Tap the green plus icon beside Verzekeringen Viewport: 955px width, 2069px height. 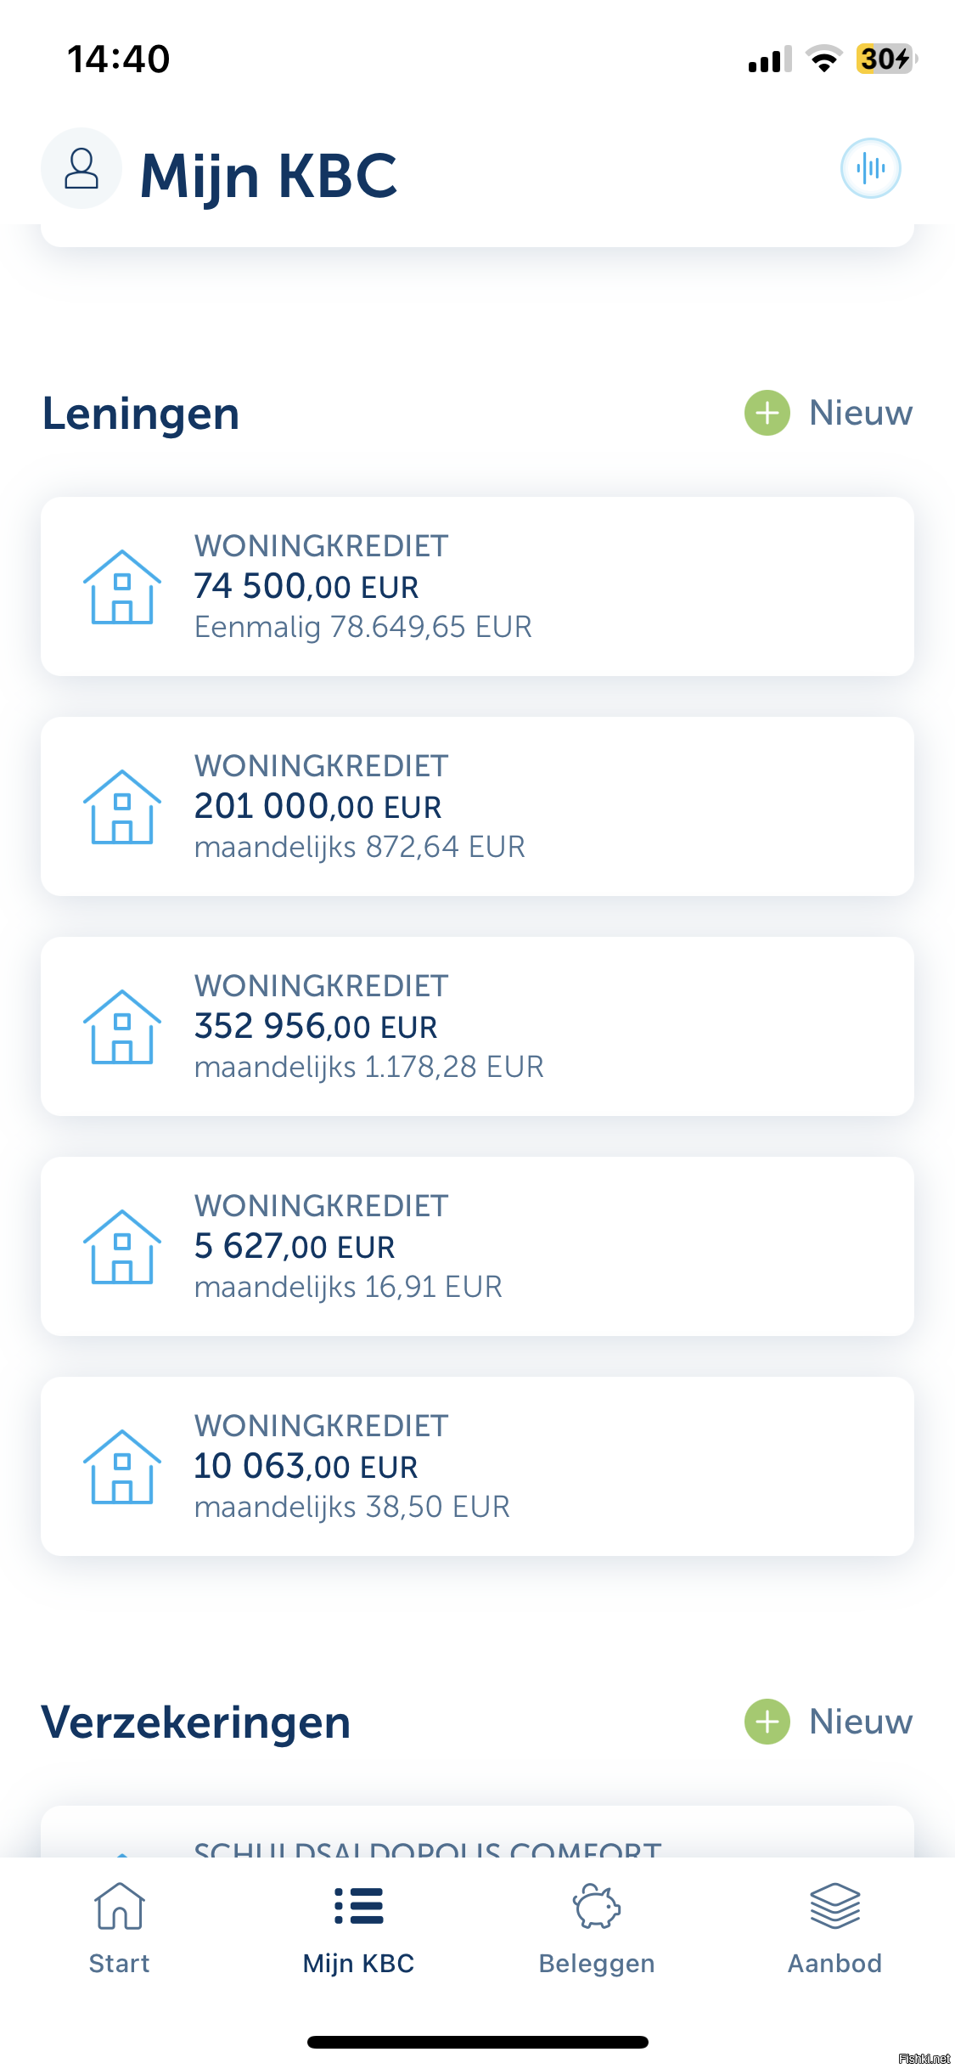(767, 1722)
